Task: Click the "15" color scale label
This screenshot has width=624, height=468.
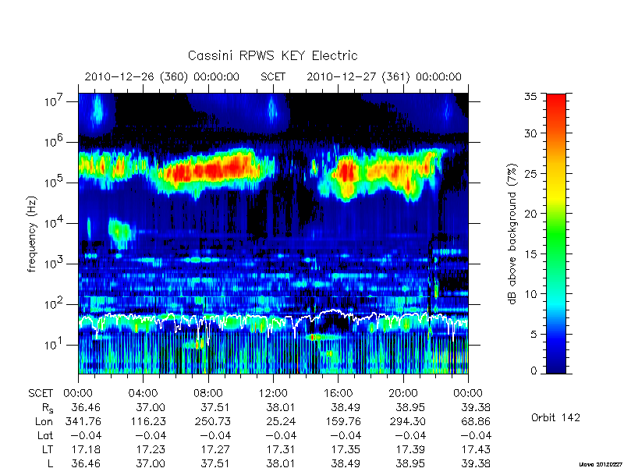Action: click(531, 253)
